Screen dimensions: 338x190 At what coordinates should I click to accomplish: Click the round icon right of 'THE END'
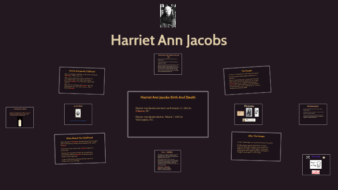pyautogui.click(x=324, y=158)
